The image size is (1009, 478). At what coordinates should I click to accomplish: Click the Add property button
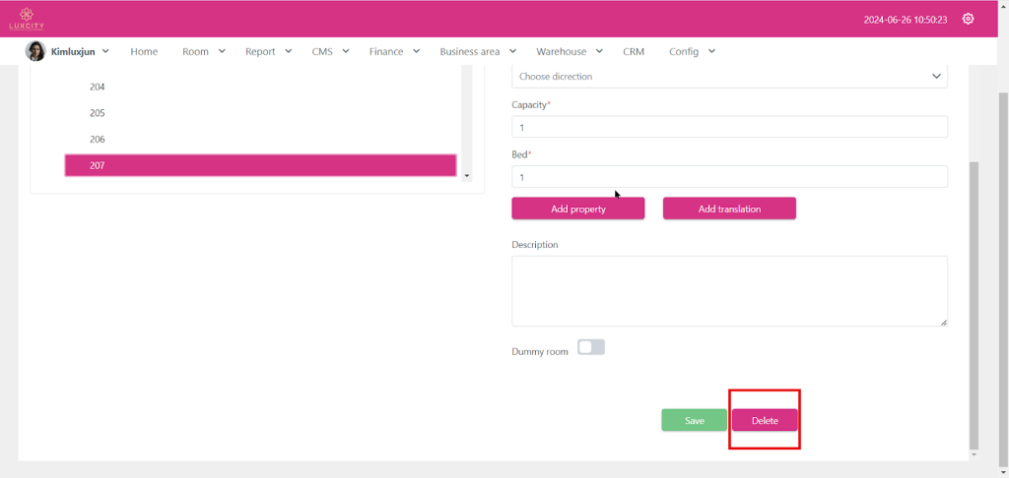(x=577, y=209)
